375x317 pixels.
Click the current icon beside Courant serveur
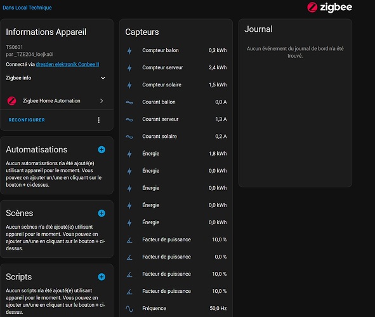click(x=129, y=119)
